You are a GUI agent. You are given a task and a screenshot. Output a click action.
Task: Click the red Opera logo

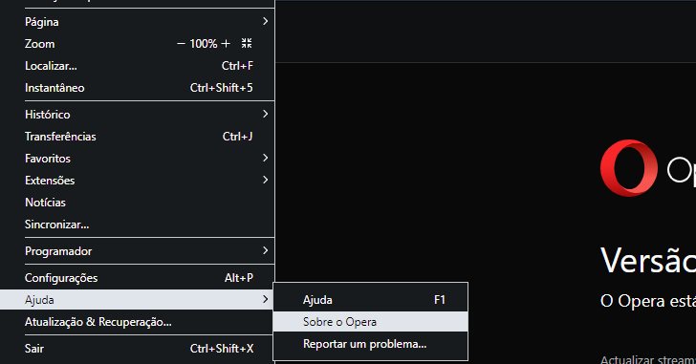pyautogui.click(x=628, y=168)
